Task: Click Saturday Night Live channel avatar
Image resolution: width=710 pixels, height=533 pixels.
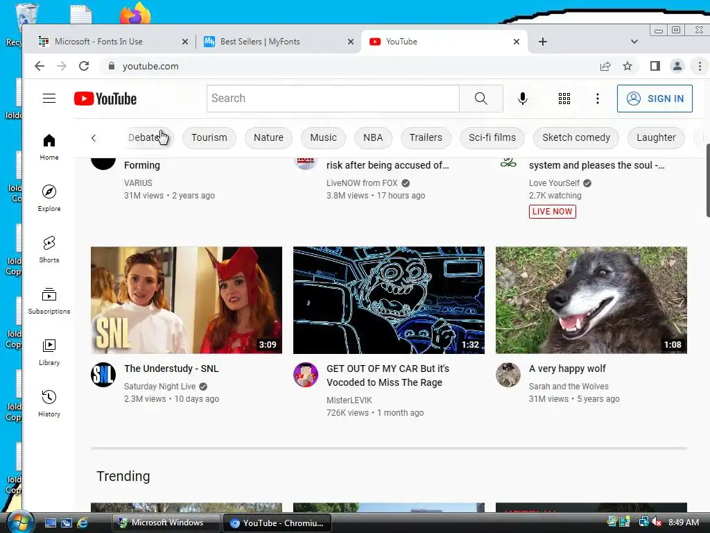Action: tap(103, 375)
